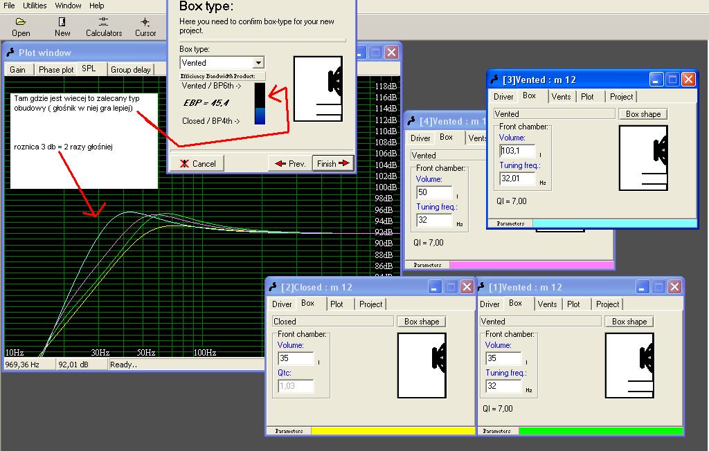
Task: Click Volume field in [1]Vented window
Action: tap(503, 358)
